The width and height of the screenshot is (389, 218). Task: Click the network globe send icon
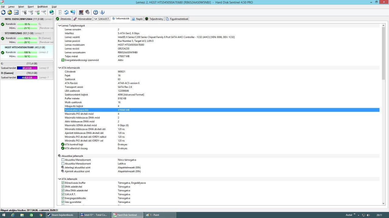[x=73, y=12]
